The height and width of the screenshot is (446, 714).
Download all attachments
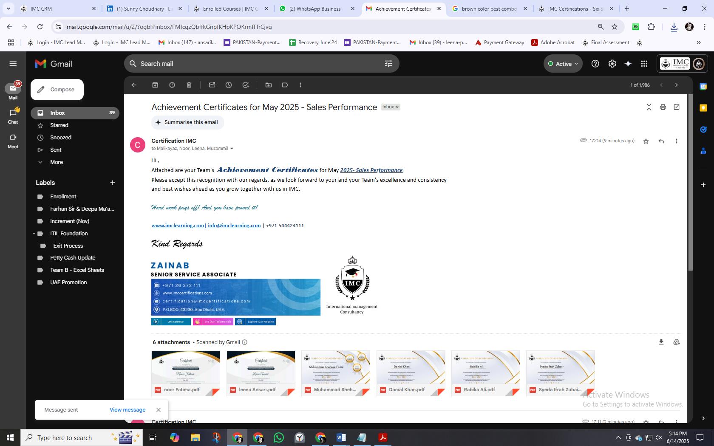point(661,342)
